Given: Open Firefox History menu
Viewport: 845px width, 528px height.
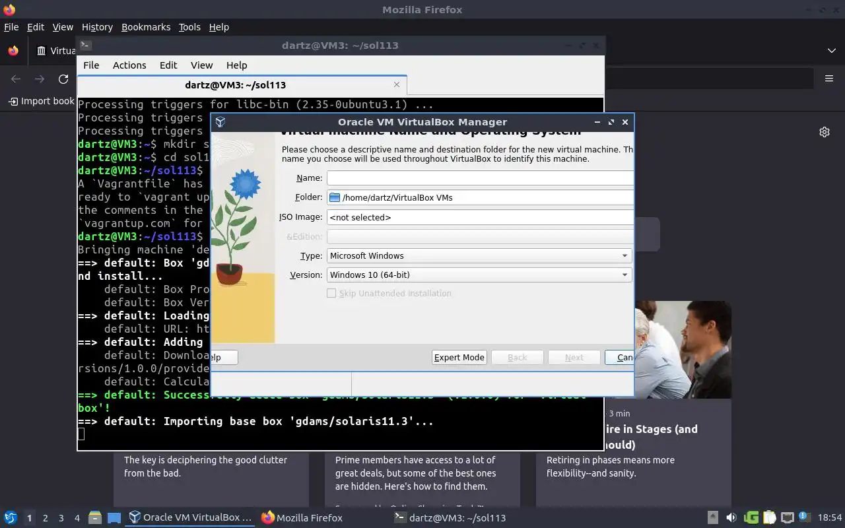Looking at the screenshot, I should (x=97, y=27).
